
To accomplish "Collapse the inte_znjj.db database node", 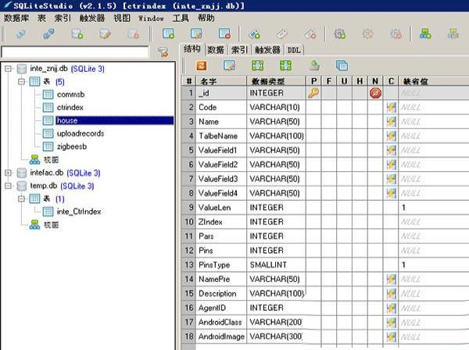I will pos(8,69).
